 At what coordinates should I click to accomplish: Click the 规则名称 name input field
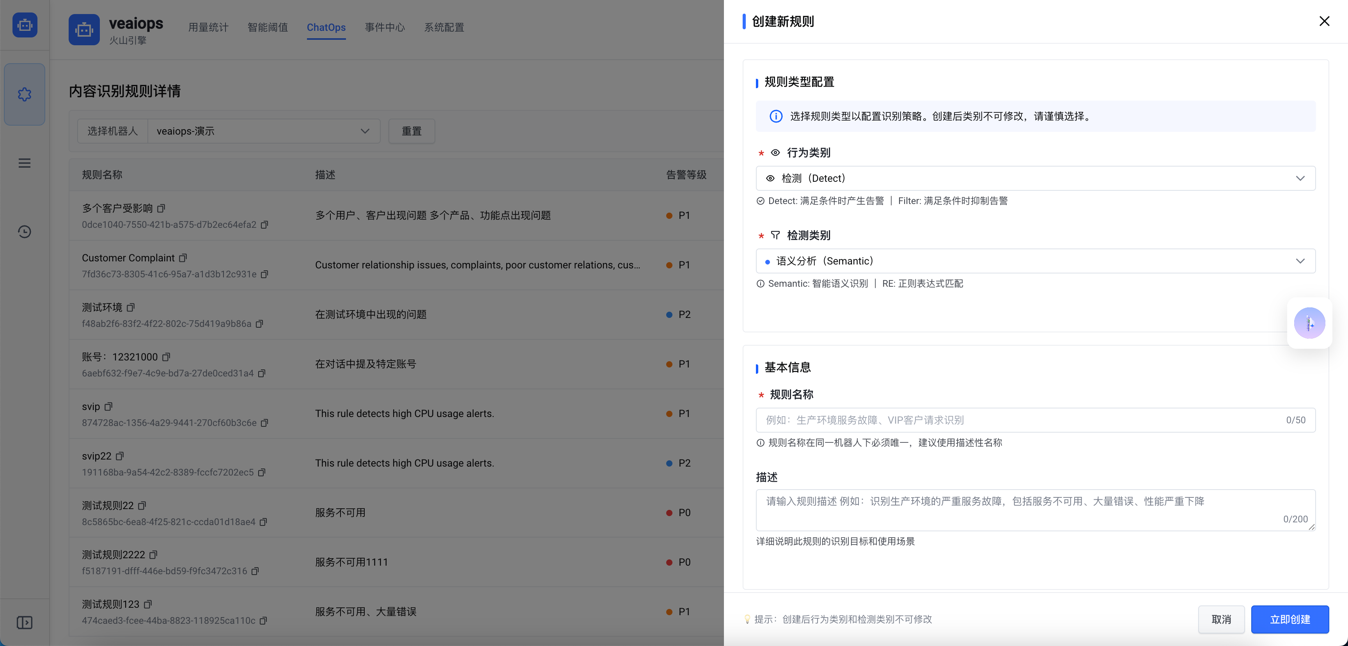pos(994,420)
